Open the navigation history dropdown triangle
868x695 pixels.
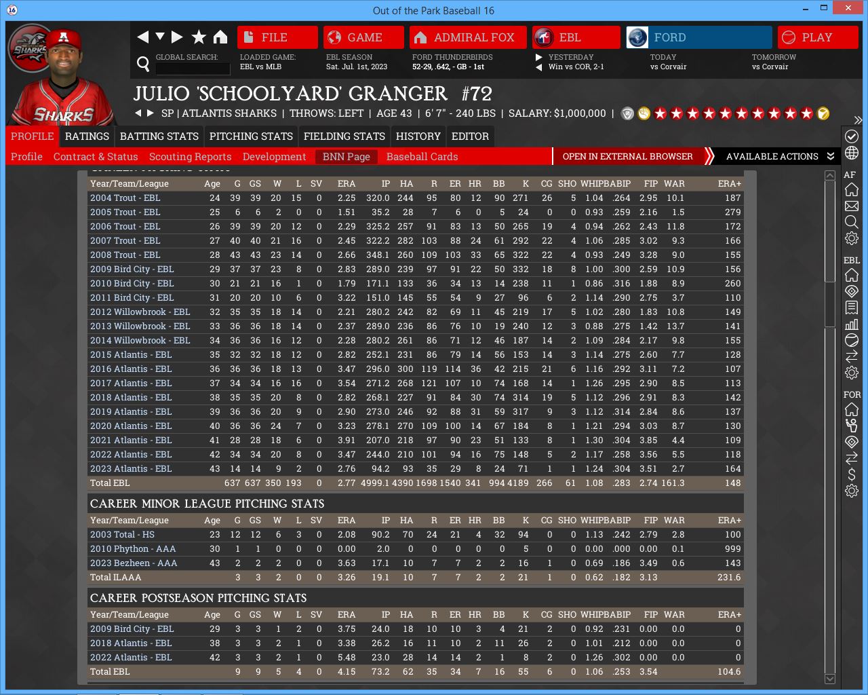click(160, 36)
